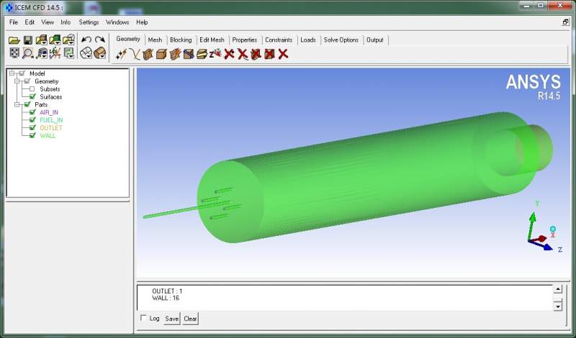Select the Delete Body tool
Image resolution: width=576 pixels, height=338 pixels.
(x=269, y=55)
